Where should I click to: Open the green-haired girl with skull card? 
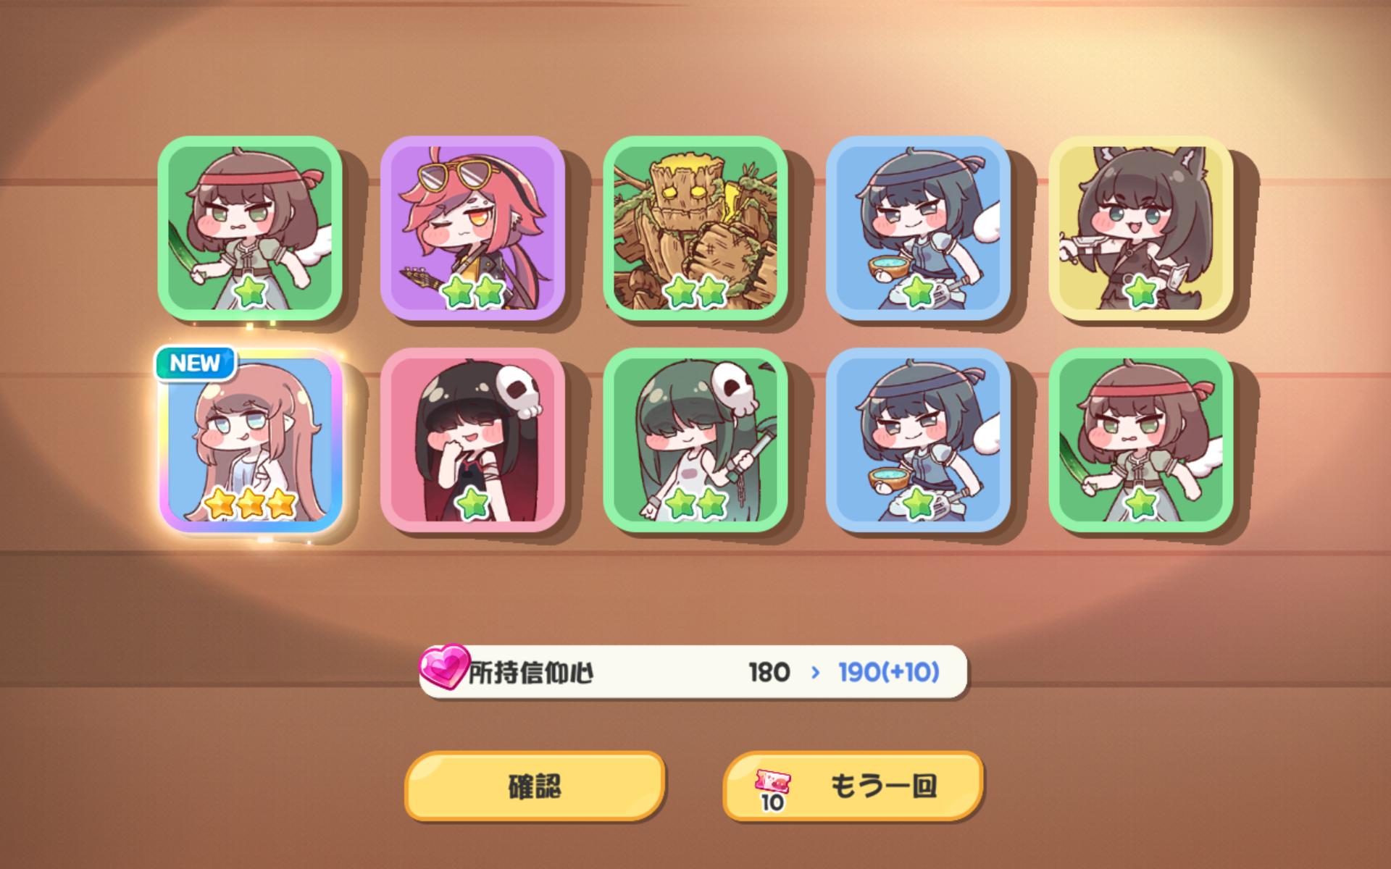tap(695, 440)
